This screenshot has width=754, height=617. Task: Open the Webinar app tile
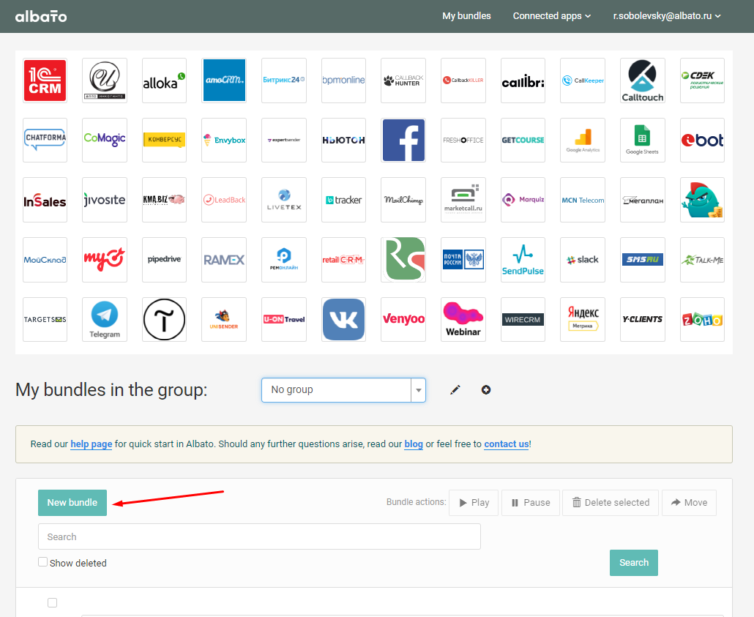pos(463,319)
